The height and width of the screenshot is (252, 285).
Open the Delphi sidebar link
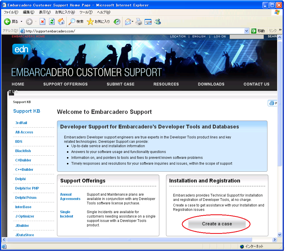coord(20,179)
